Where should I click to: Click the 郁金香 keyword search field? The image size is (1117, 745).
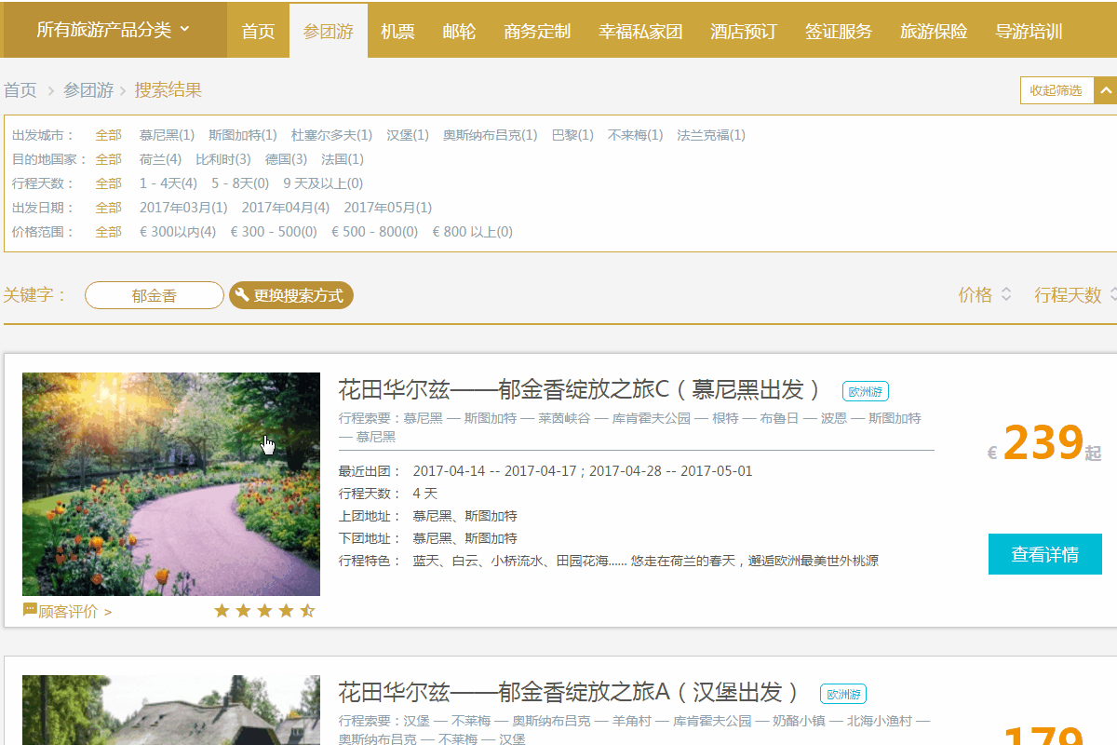click(x=155, y=296)
